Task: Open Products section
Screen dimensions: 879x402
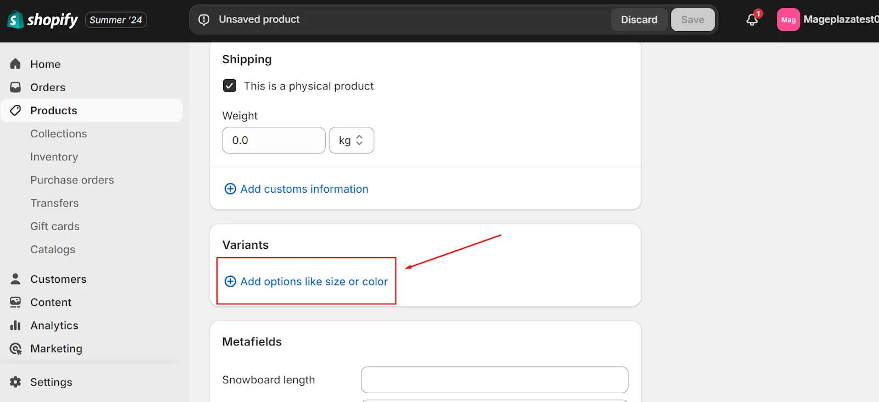Action: [92, 110]
